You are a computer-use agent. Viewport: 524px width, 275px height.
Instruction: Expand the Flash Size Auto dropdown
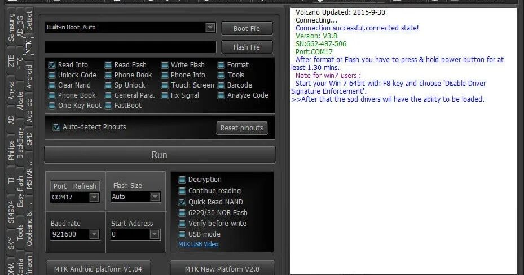click(155, 197)
